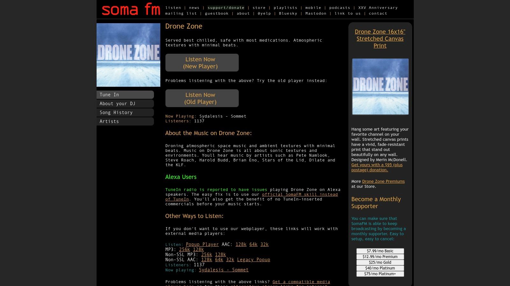
Task: Open MP3 256k stream link
Action: coord(185,249)
